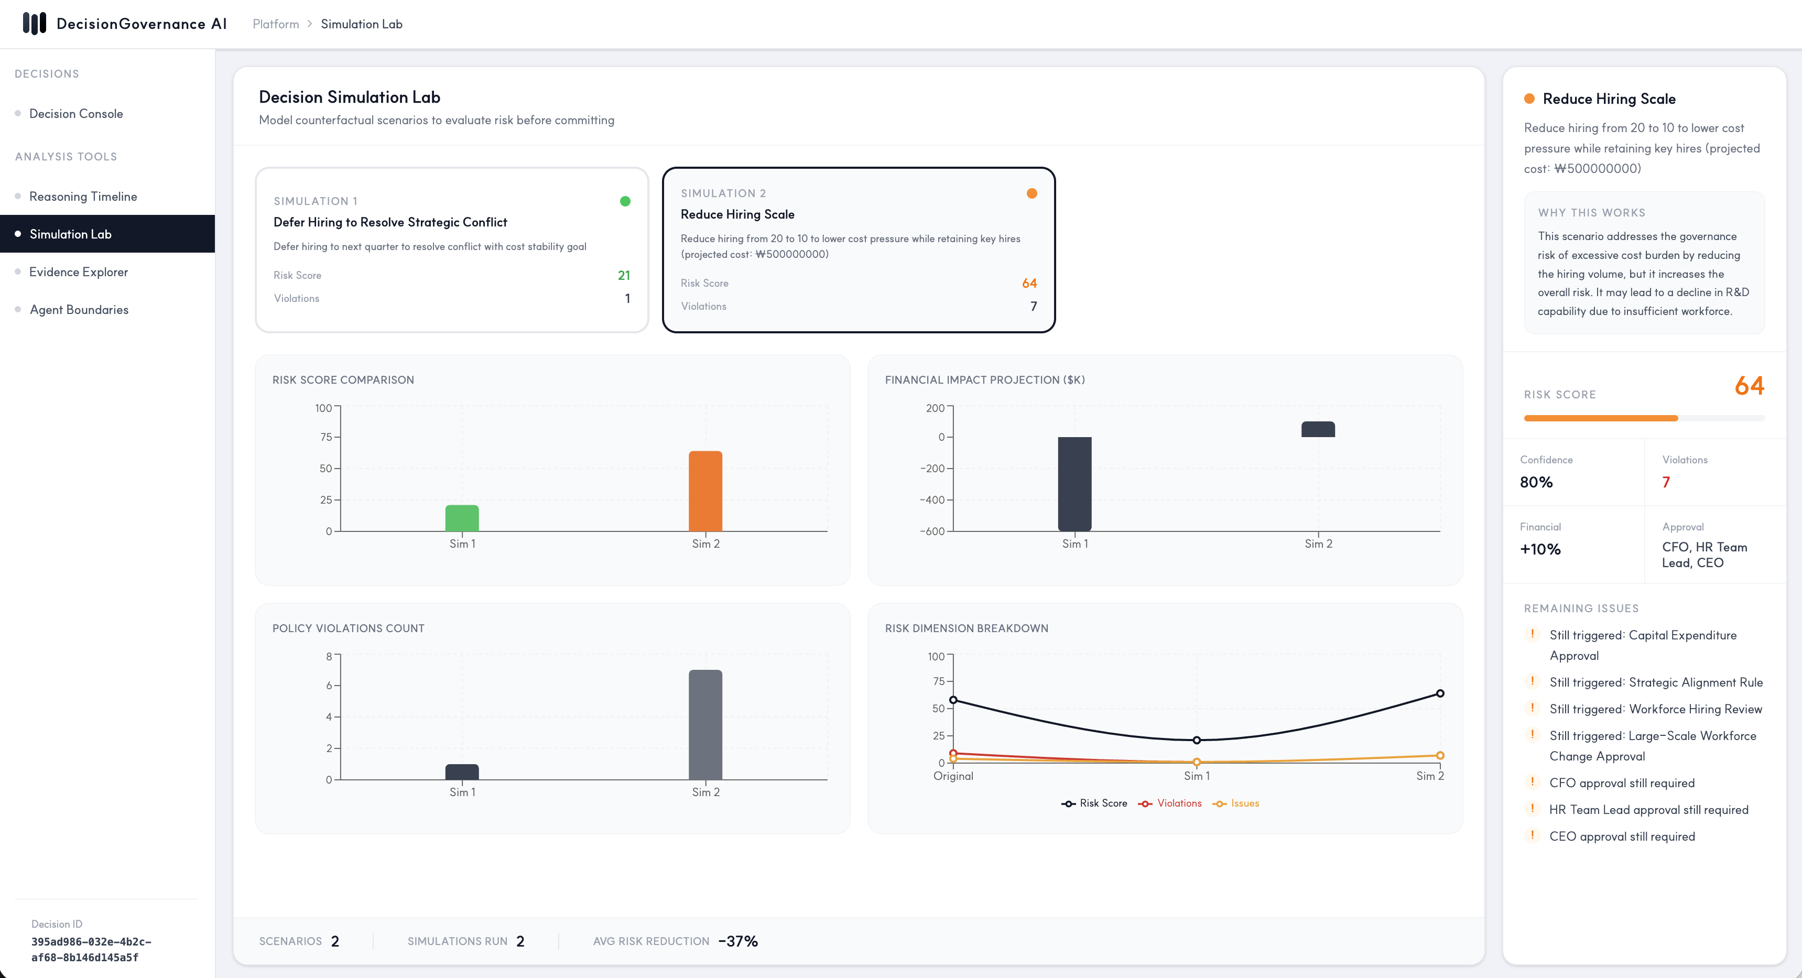Click the DecisionGovernance AI logo icon
The image size is (1802, 978).
[x=34, y=24]
